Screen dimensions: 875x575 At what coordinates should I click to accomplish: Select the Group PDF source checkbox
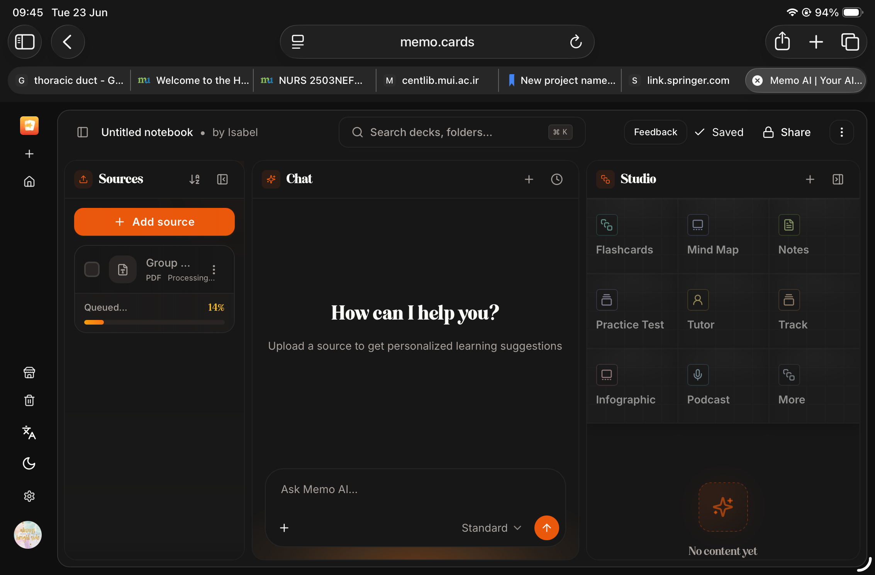92,269
